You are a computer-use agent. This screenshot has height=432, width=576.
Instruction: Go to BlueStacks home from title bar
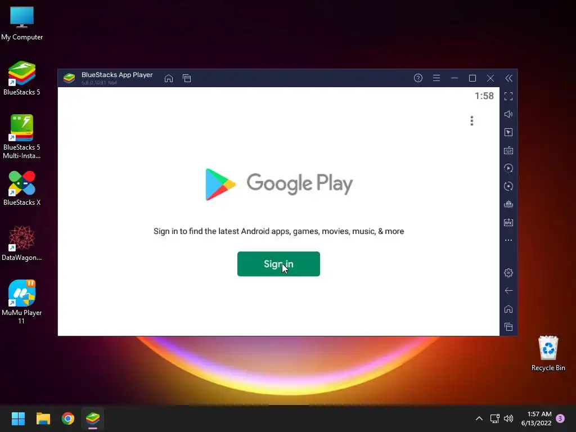click(x=169, y=78)
